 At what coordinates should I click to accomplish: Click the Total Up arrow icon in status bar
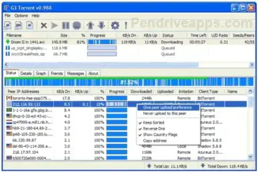[x=149, y=166]
